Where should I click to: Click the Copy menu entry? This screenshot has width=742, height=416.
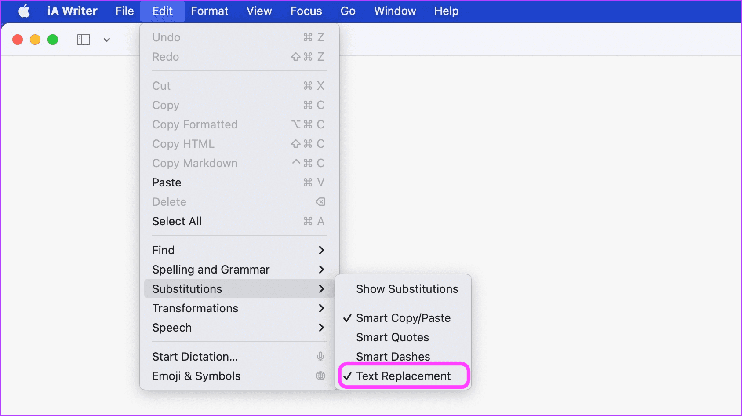(239, 105)
